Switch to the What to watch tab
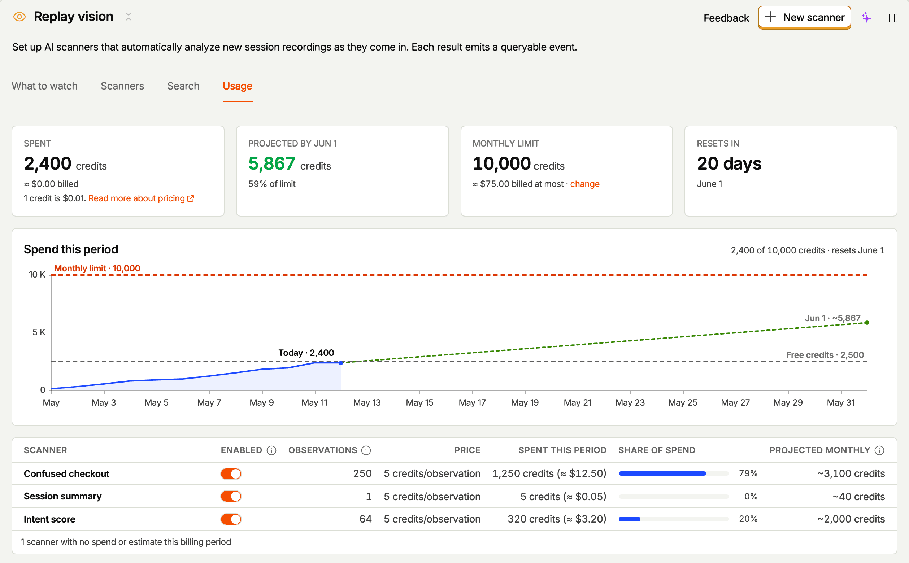Image resolution: width=909 pixels, height=563 pixels. (45, 86)
